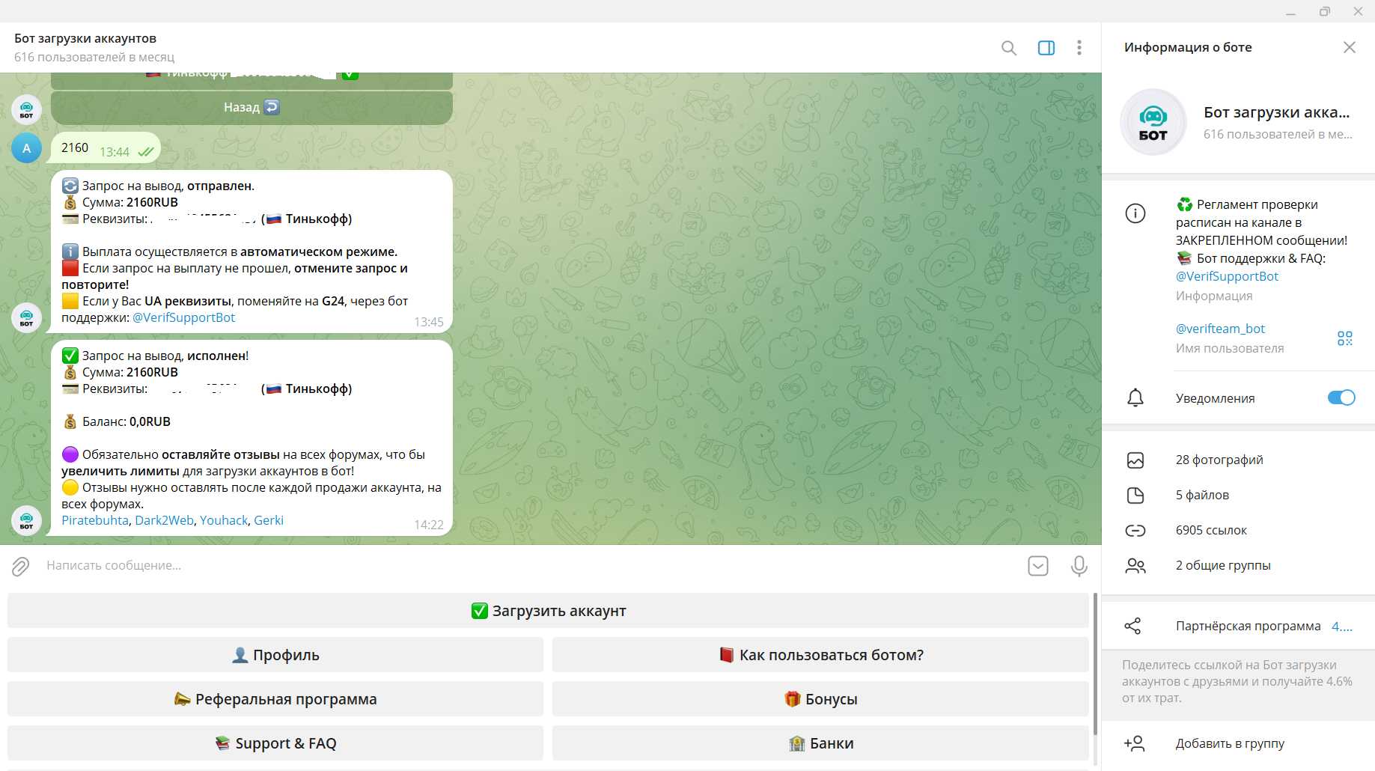Click the message input field
Viewport: 1375px width, 771px height.
[x=524, y=566]
